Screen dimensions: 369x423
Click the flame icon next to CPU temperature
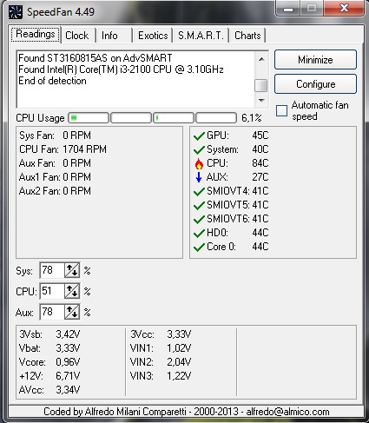coord(199,163)
